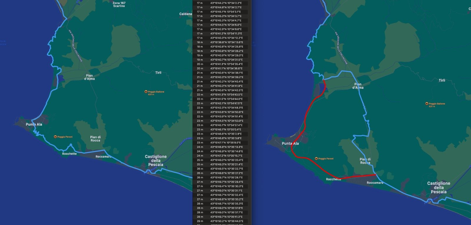Click the Pian d'Alma label on left map
This screenshot has height=225, width=471.
tap(89, 77)
